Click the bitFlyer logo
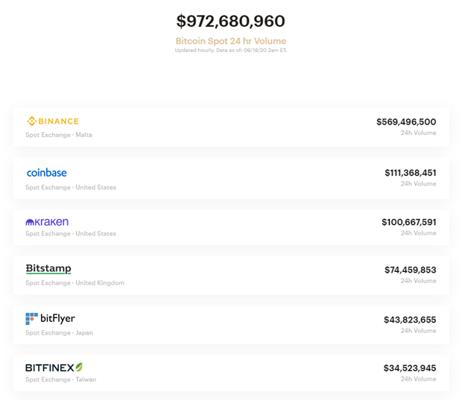 pyautogui.click(x=50, y=319)
